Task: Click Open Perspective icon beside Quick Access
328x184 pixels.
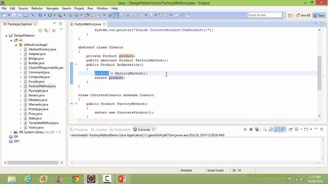Action: (290, 15)
